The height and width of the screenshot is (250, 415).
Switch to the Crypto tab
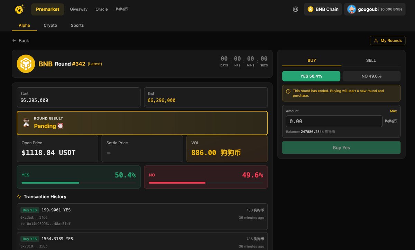(50, 26)
